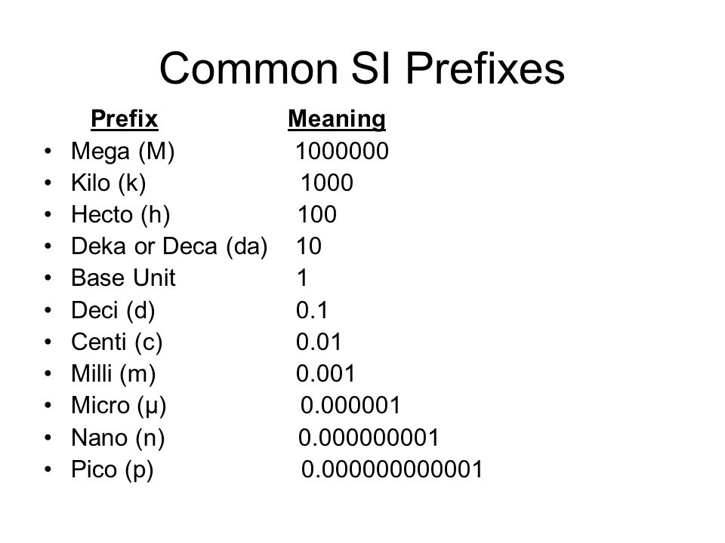
Task: Select the underlined 'Prefix' column heading
Action: (x=125, y=119)
